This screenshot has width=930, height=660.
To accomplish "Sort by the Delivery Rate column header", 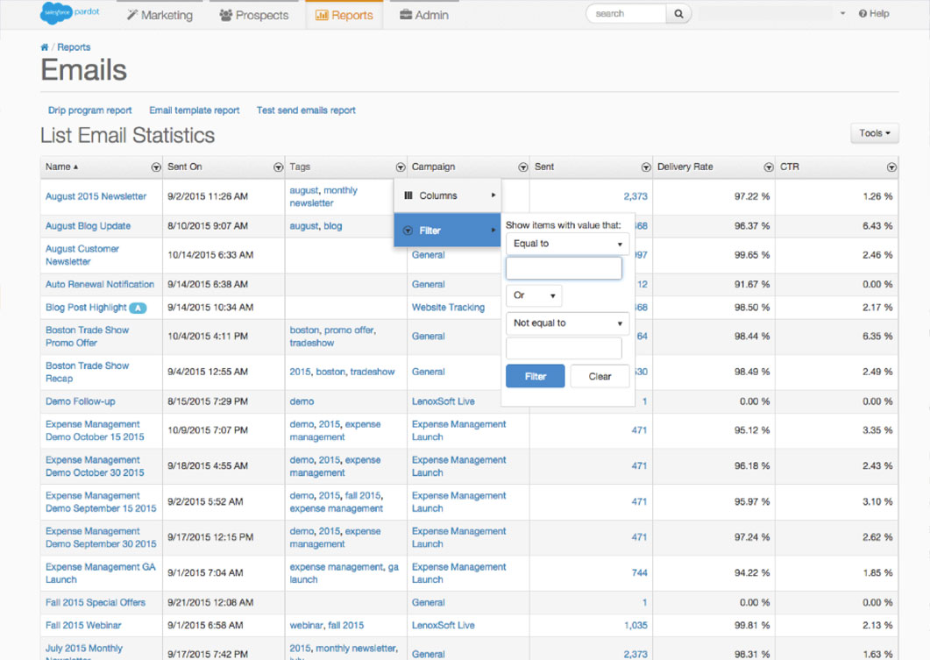I will (x=685, y=167).
